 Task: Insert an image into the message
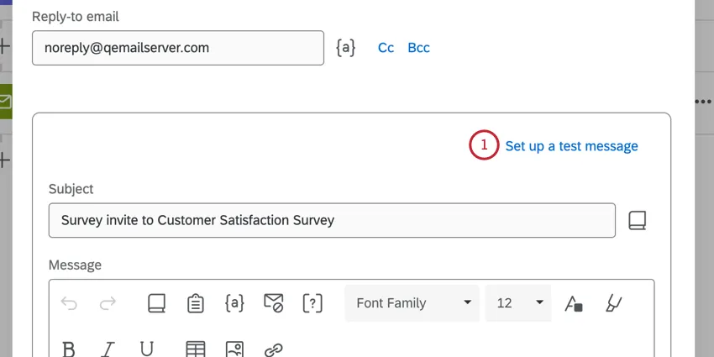pos(234,349)
